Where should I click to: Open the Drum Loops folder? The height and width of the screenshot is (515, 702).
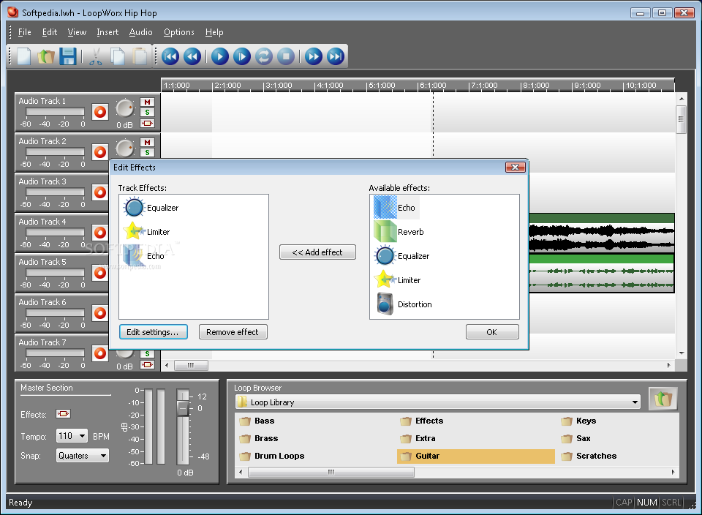tap(272, 456)
